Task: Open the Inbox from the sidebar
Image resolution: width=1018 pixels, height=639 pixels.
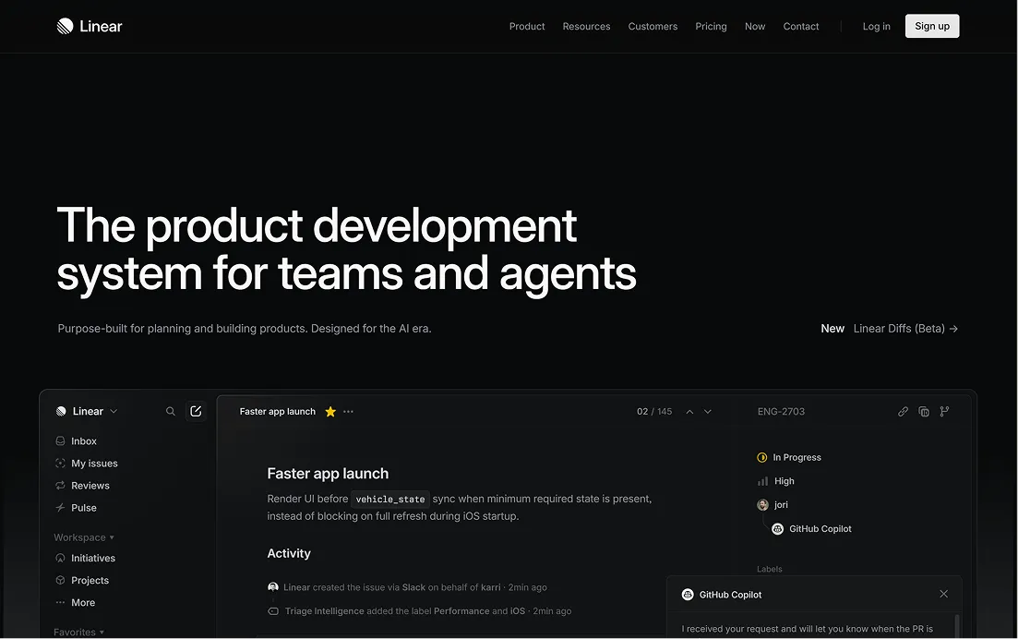Action: 82,440
